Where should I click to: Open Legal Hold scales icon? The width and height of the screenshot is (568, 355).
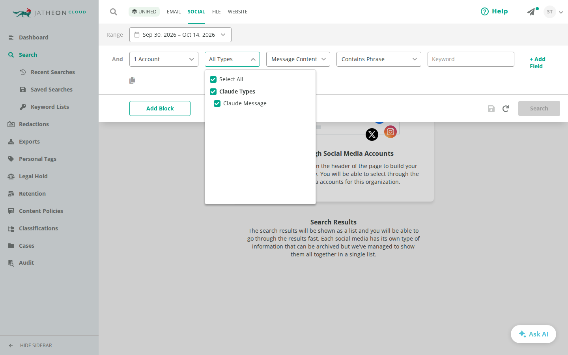point(11,176)
